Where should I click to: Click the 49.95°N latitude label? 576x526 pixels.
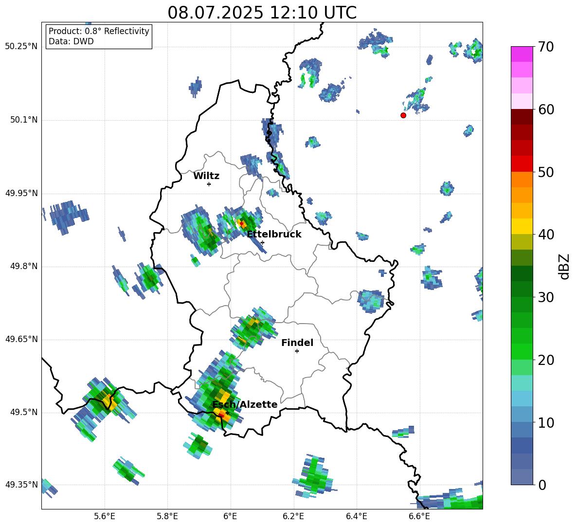21,193
